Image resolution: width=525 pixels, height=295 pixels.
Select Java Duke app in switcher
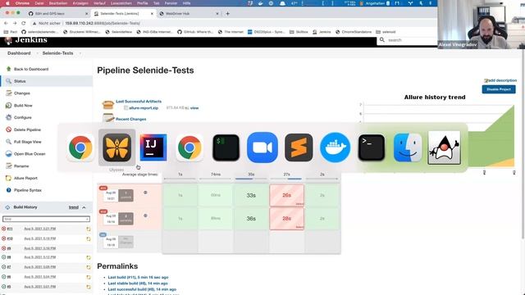pos(445,147)
